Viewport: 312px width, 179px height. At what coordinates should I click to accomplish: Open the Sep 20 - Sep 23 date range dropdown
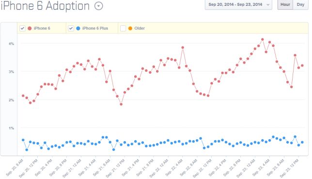coord(238,4)
